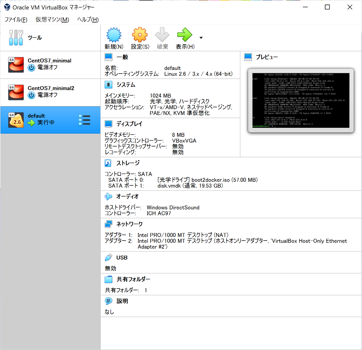The image size is (362, 350).
Task: Click the ツール label text
Action: [35, 38]
